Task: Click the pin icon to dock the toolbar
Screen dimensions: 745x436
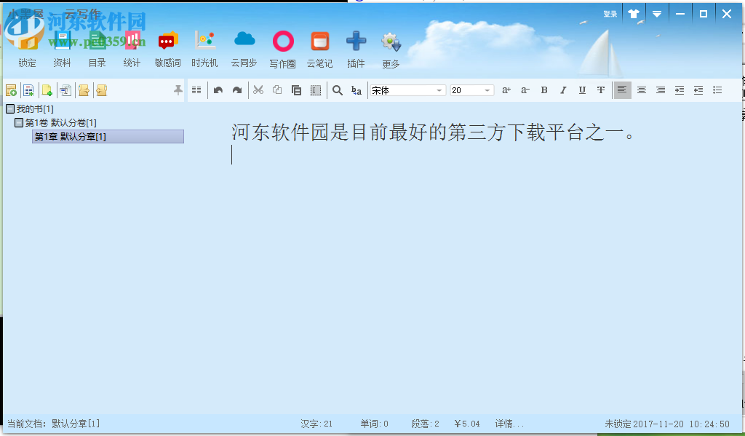Action: 177,90
